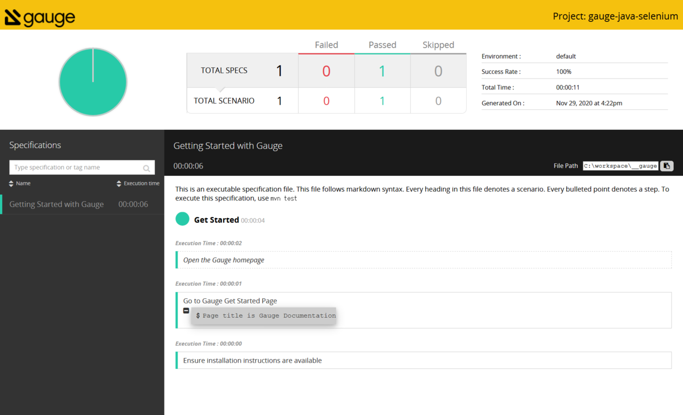
Task: Filter by Passed specs count
Action: pos(382,71)
